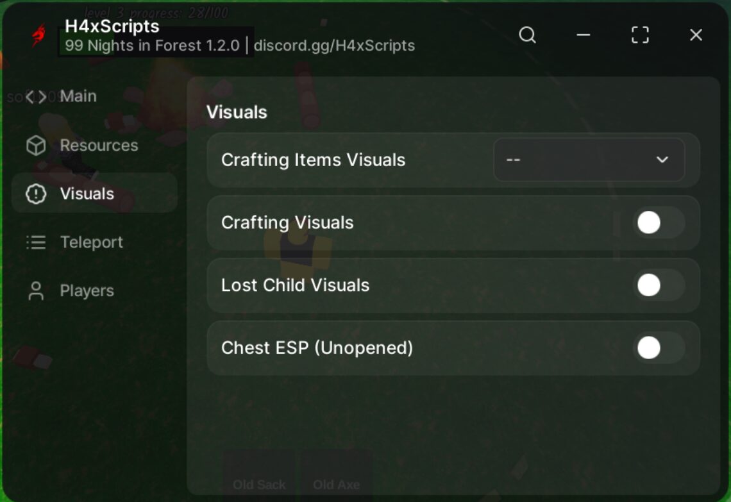Select the Main tab label
The width and height of the screenshot is (731, 502).
click(78, 96)
